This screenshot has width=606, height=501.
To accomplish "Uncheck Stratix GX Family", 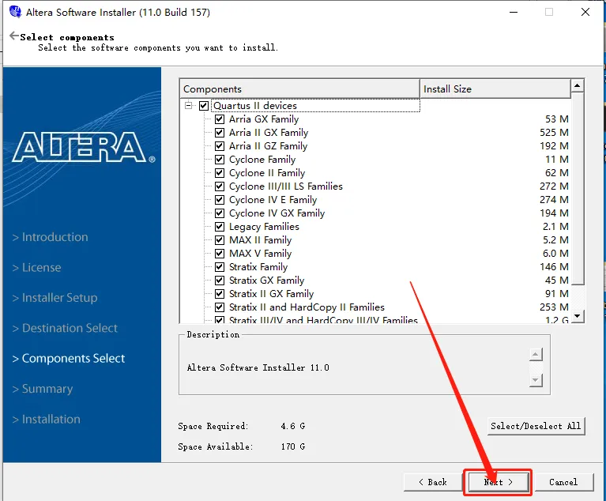I will (x=220, y=281).
